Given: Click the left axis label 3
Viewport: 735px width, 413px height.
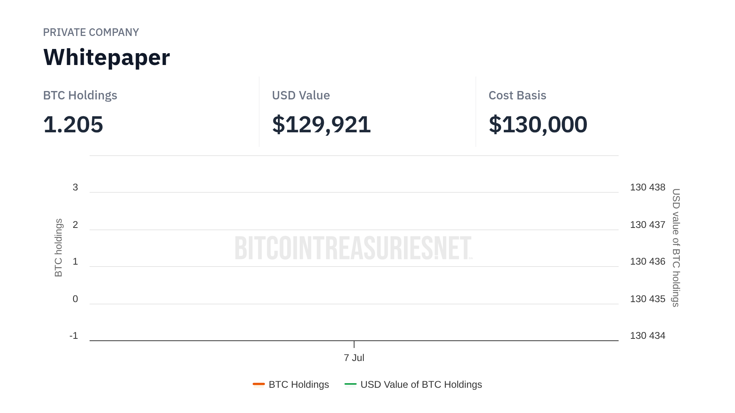Looking at the screenshot, I should 75,187.
